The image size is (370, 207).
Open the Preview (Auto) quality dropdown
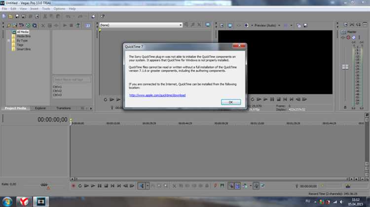pos(267,26)
